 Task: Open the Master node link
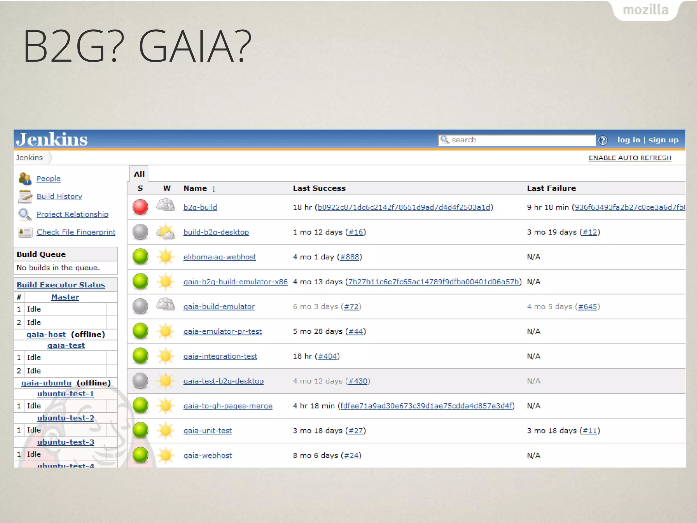[x=65, y=297]
